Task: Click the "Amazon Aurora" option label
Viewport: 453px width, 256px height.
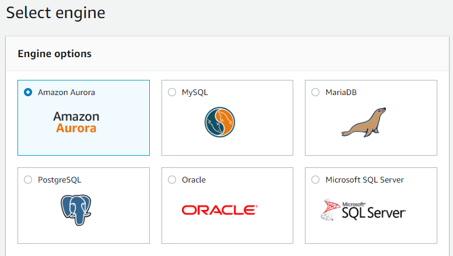Action: click(x=66, y=92)
